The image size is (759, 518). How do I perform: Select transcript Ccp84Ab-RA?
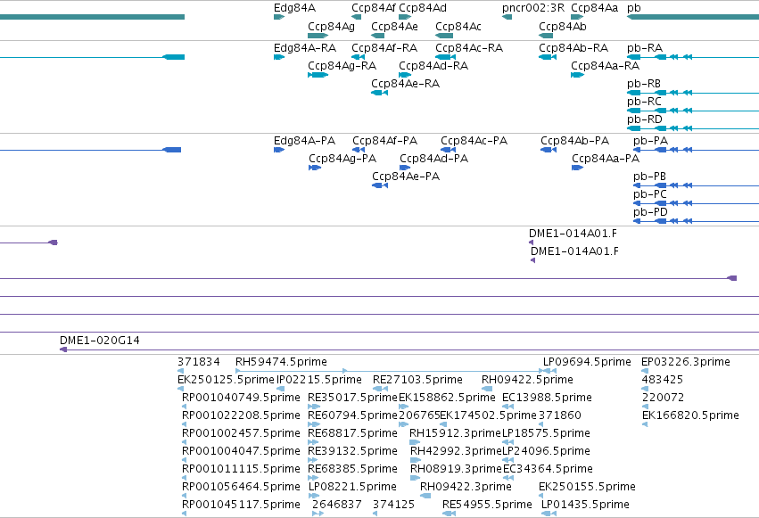click(x=573, y=48)
